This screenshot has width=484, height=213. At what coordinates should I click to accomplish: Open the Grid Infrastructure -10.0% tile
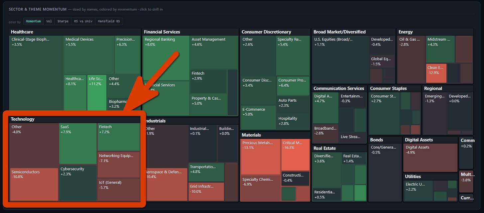pyautogui.click(x=206, y=192)
